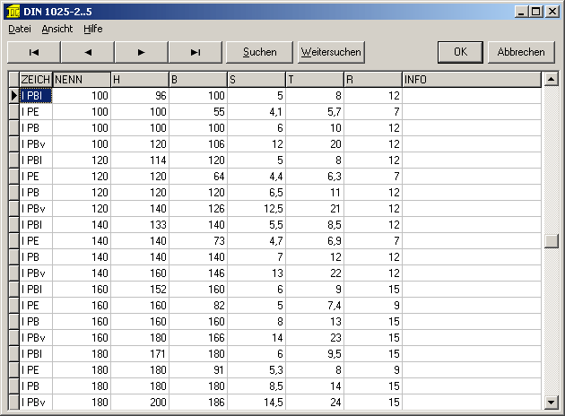Jump to first record with the navigation button
Screen dimensions: 565x416
click(x=34, y=52)
